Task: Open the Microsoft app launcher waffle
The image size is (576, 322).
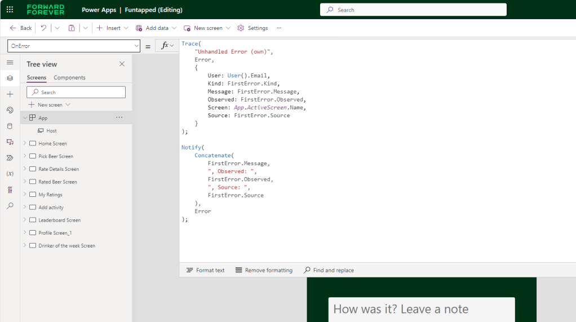Action: click(10, 10)
